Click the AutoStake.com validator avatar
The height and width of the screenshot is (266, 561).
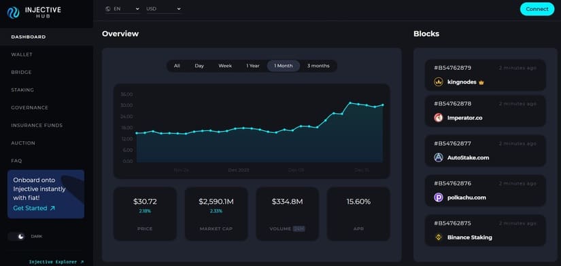click(439, 157)
